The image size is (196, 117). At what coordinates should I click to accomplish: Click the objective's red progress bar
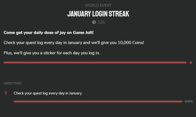pos(98,101)
